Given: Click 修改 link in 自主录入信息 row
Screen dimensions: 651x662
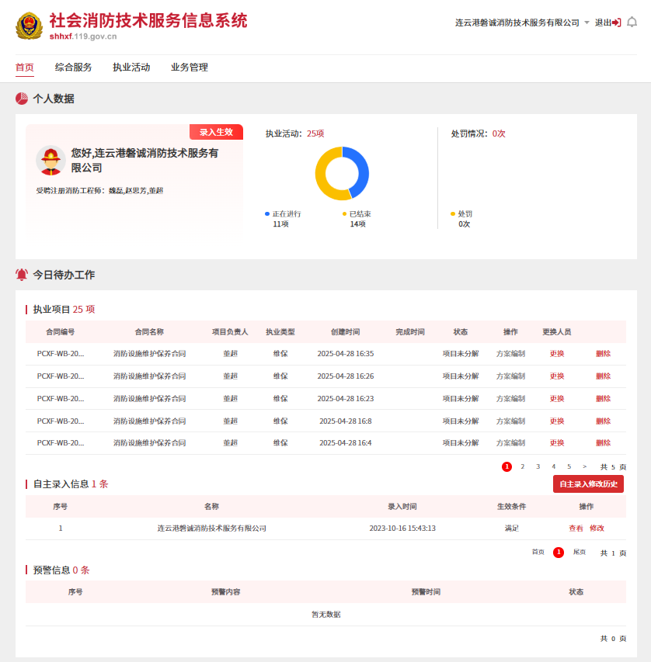Looking at the screenshot, I should click(x=597, y=529).
